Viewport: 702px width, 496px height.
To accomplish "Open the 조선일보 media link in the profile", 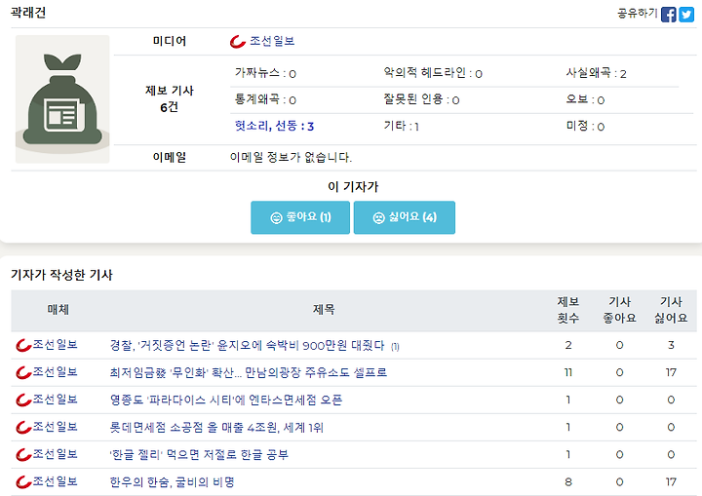I will 272,41.
